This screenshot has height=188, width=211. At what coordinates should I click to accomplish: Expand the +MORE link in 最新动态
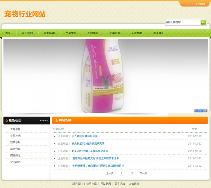pyautogui.click(x=44, y=121)
